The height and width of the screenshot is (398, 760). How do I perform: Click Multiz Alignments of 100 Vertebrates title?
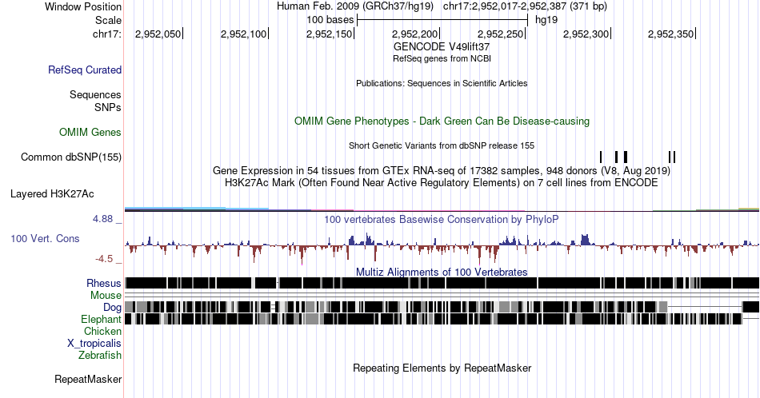[x=442, y=272]
